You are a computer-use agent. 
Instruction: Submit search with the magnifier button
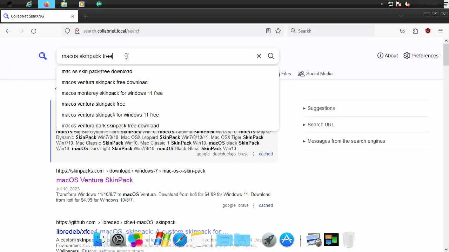(271, 56)
